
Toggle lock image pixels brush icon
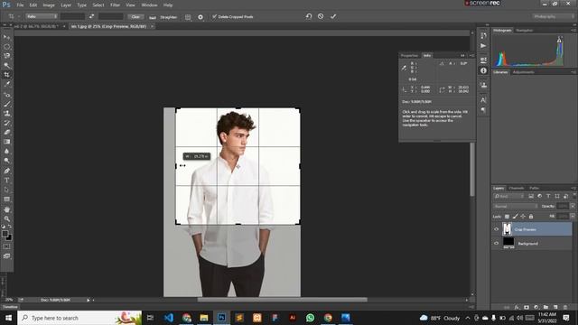pyautogui.click(x=515, y=217)
